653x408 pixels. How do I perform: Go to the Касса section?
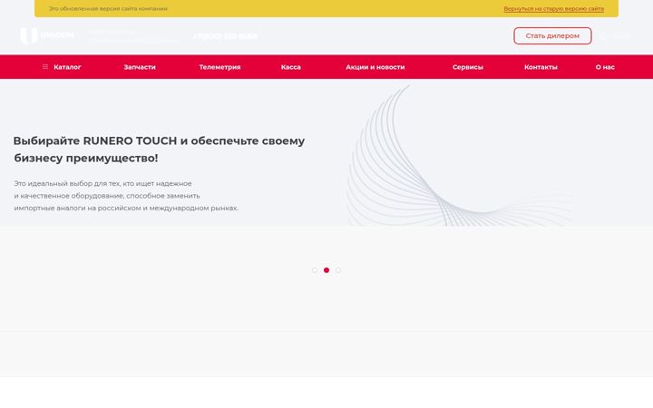(291, 67)
